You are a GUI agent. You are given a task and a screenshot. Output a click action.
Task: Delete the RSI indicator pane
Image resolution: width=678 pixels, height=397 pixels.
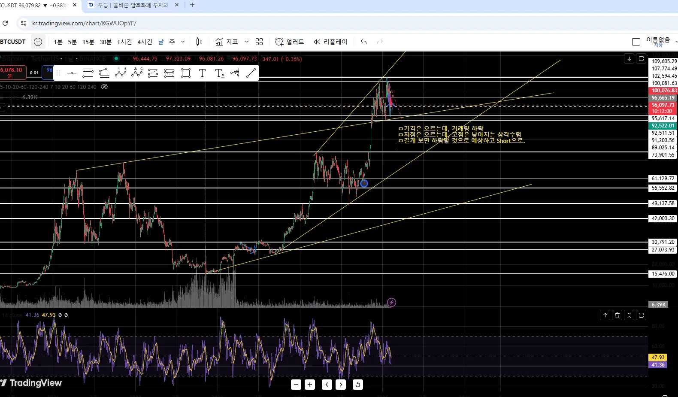tap(617, 315)
